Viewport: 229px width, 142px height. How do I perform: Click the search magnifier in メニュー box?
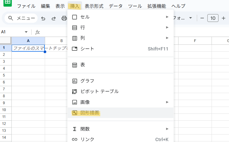[11, 18]
